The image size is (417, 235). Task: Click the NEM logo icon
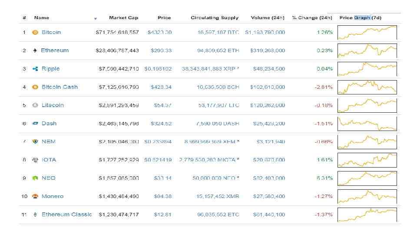coord(35,141)
